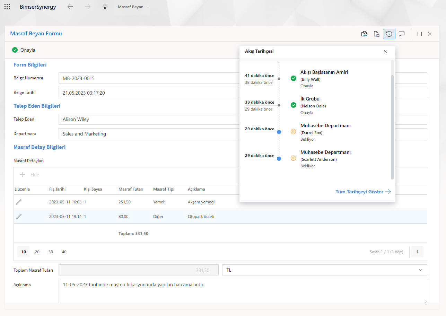Click the Talep Eden field
The width and height of the screenshot is (446, 316).
pos(243,119)
